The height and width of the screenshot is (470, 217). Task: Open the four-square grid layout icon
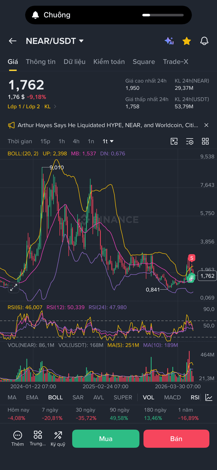(x=205, y=141)
